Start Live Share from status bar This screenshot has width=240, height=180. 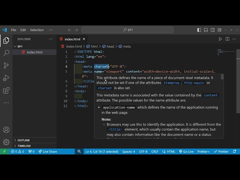click(x=48, y=151)
